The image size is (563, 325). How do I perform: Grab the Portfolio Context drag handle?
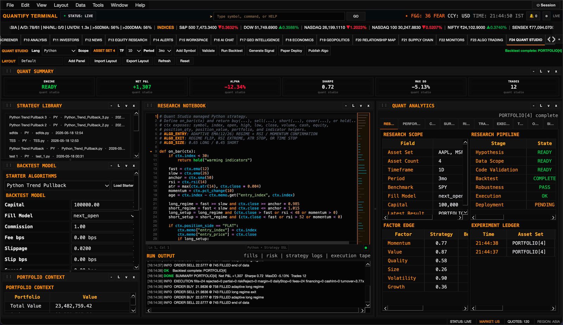[x=9, y=277]
